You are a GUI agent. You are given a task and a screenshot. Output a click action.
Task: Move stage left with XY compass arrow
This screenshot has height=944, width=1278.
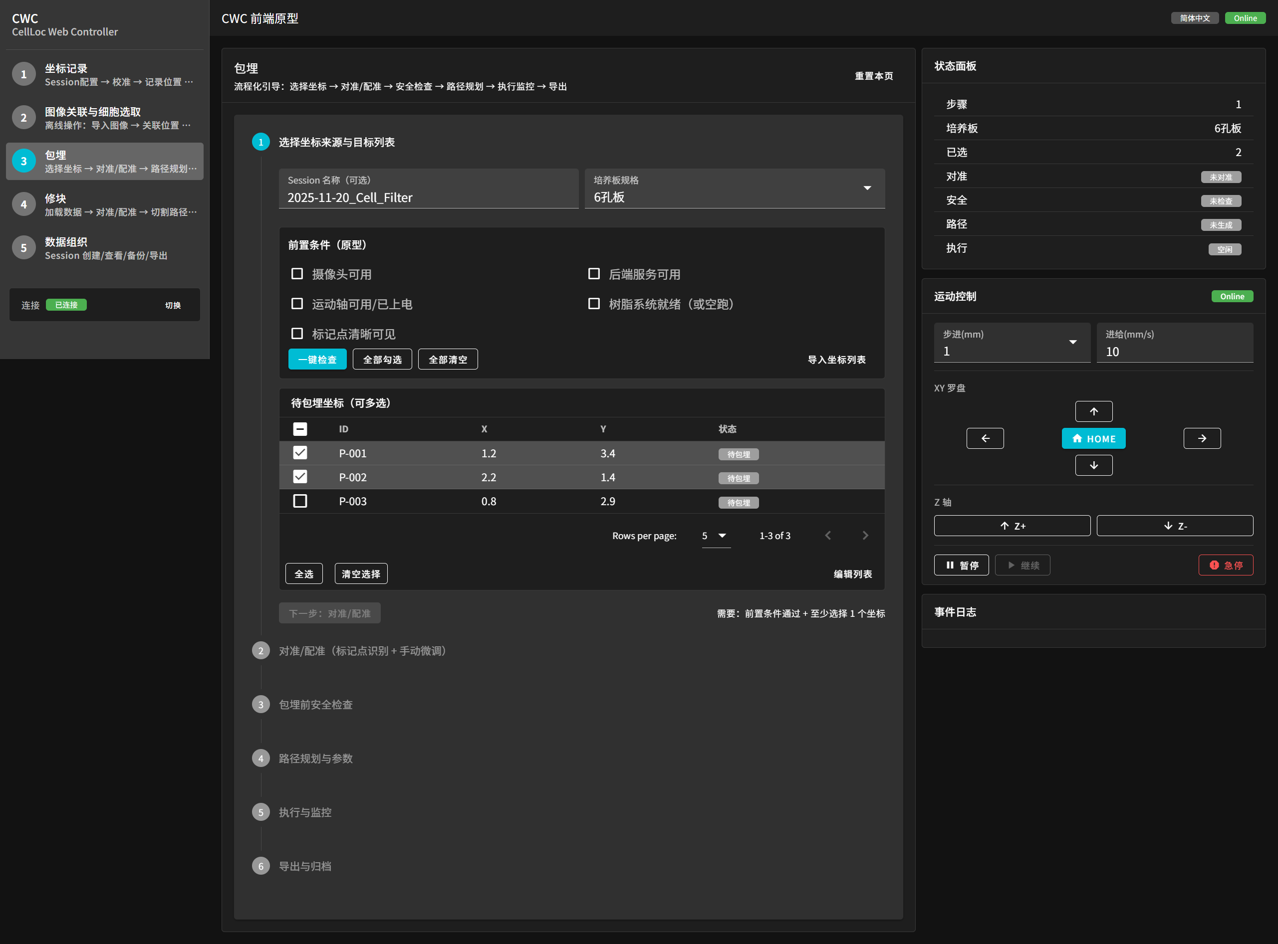(985, 438)
